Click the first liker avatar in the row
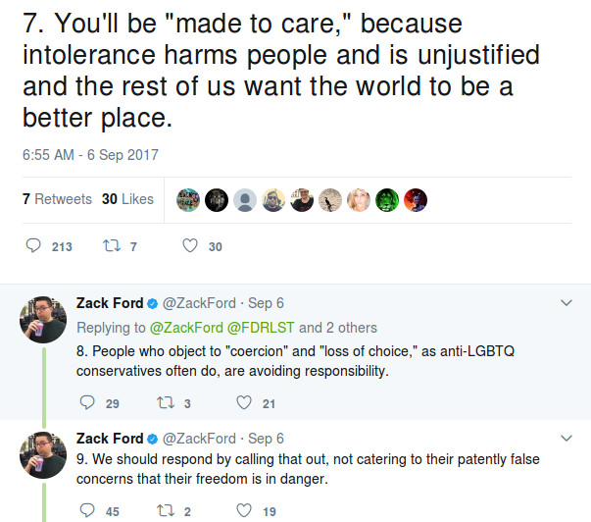The height and width of the screenshot is (522, 591). (188, 200)
